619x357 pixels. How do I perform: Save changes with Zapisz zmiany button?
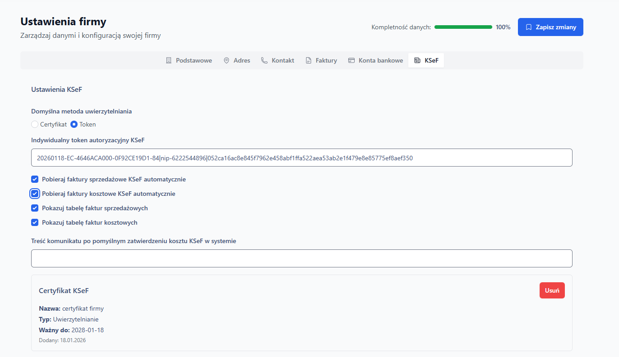click(550, 27)
